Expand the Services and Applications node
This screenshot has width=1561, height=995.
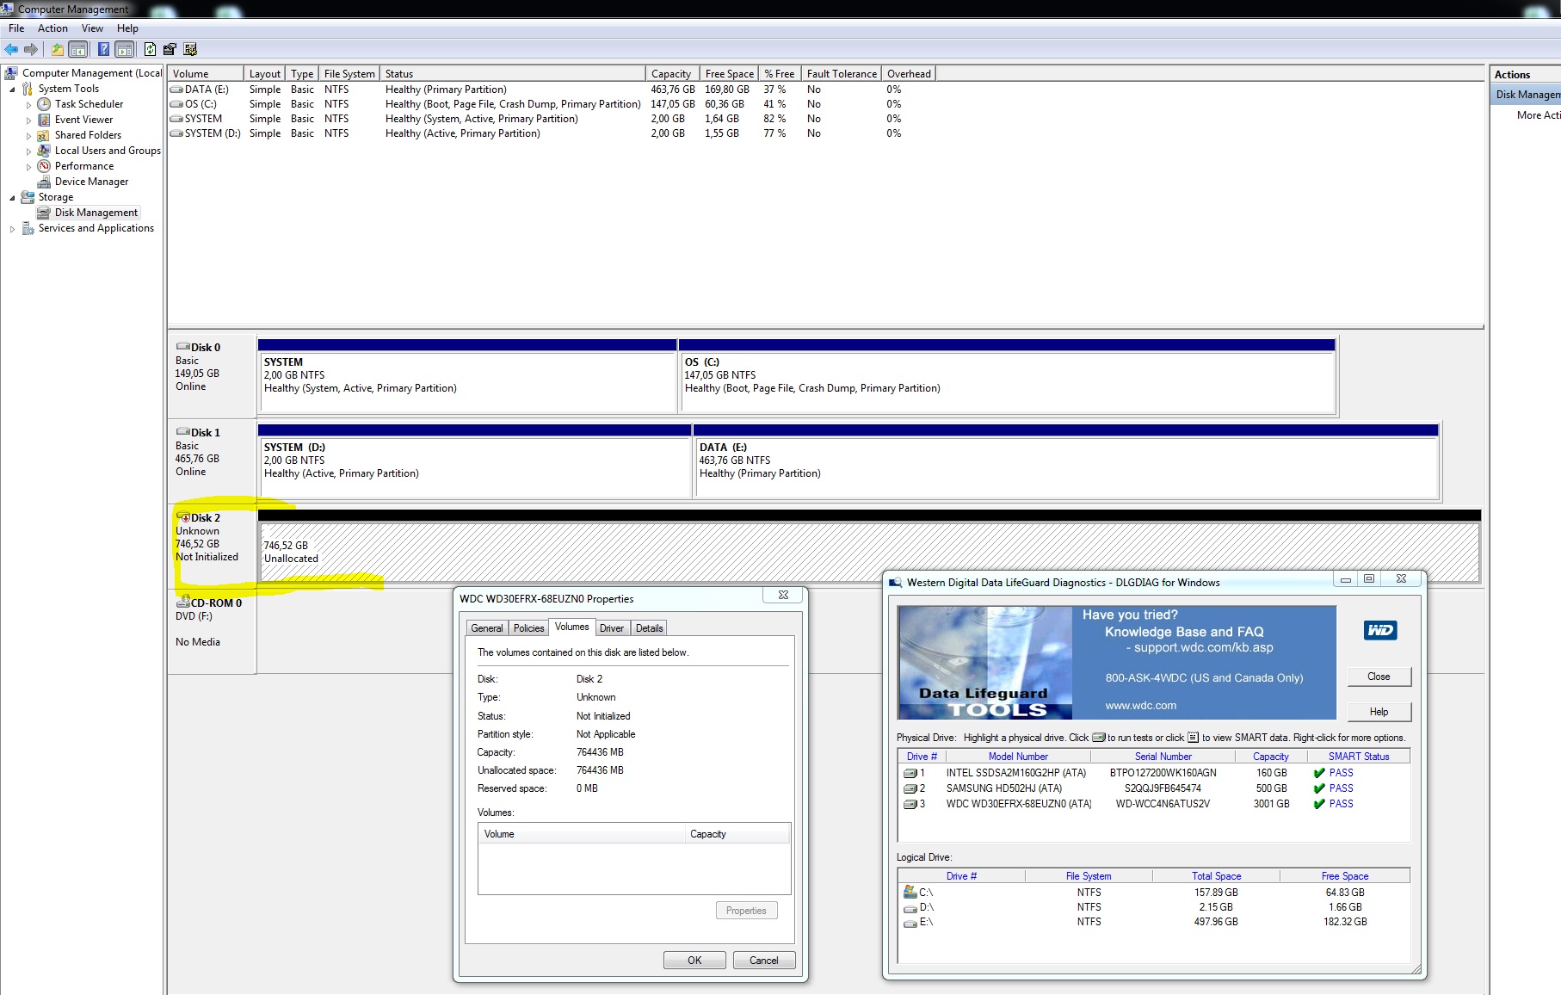click(x=12, y=229)
